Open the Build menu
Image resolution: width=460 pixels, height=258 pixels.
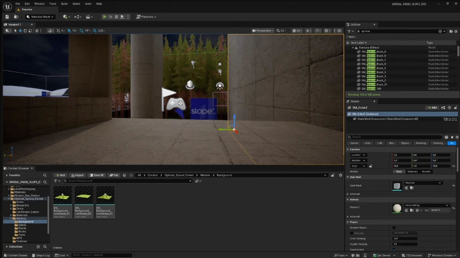(64, 4)
